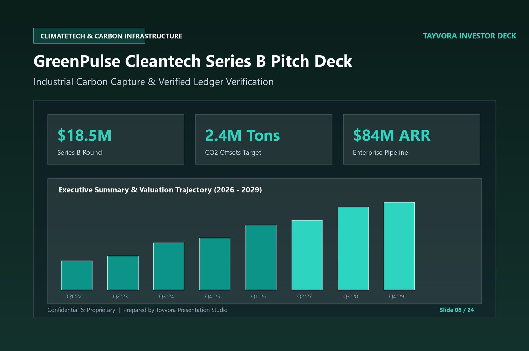Select the Q4 '25 axis label

[212, 296]
